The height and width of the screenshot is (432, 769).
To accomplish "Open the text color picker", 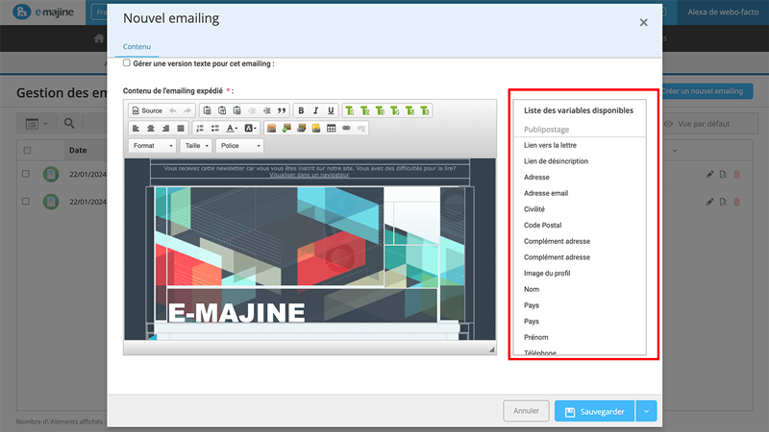I will pyautogui.click(x=232, y=129).
